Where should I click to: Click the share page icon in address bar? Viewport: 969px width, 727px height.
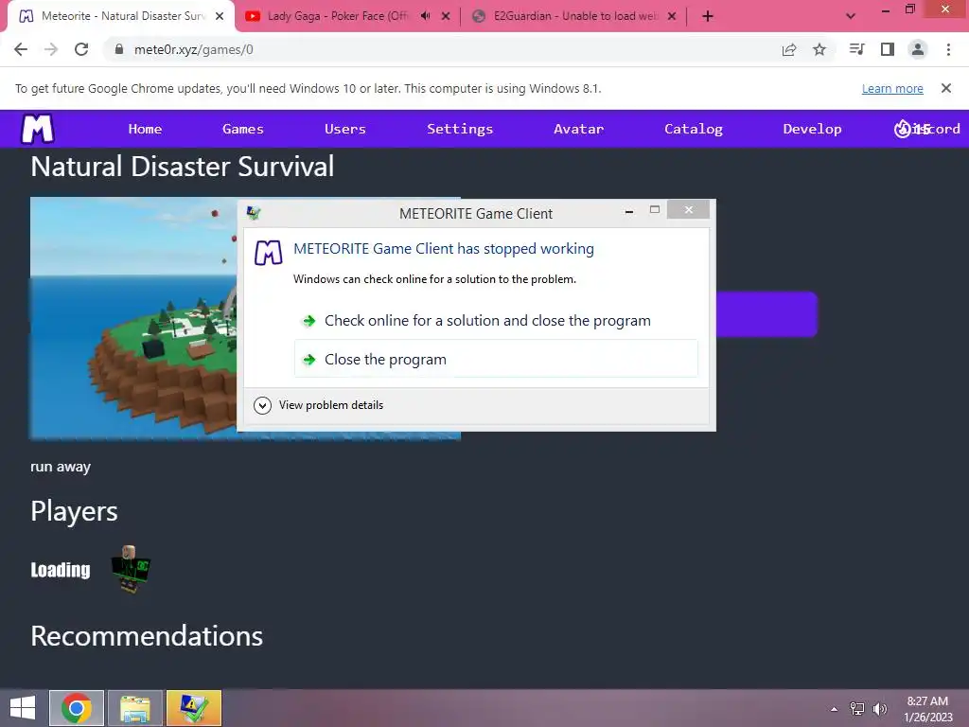click(x=788, y=49)
